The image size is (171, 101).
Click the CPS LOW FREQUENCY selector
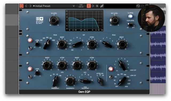(55, 81)
